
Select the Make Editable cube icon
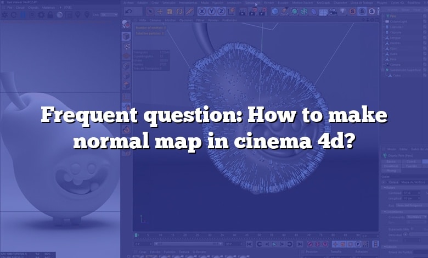pos(126,36)
